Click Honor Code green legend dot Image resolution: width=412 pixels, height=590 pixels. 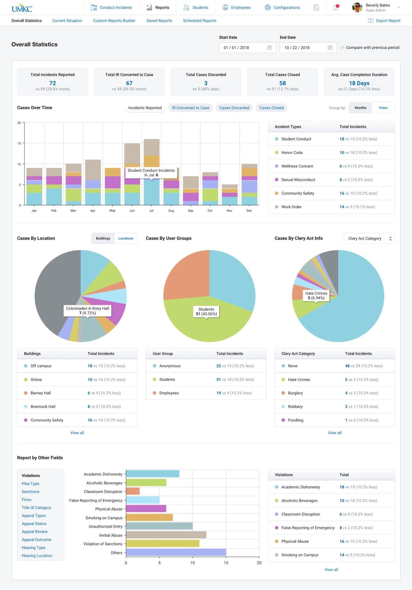point(276,152)
